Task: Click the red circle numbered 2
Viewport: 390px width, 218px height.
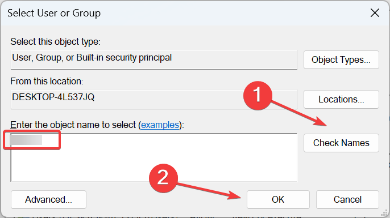Action: coord(163,178)
